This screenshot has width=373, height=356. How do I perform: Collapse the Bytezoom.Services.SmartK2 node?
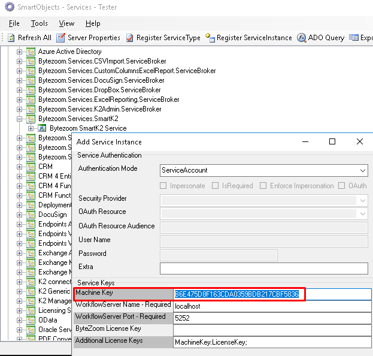pos(19,119)
